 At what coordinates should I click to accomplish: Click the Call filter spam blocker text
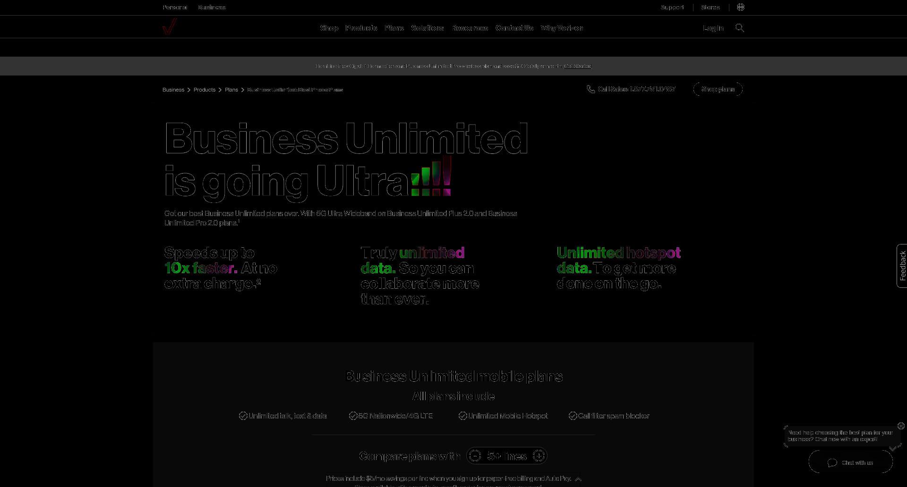click(x=614, y=416)
